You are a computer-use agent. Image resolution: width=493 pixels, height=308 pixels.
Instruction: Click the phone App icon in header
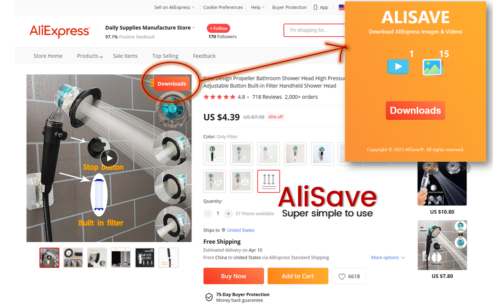tap(315, 7)
